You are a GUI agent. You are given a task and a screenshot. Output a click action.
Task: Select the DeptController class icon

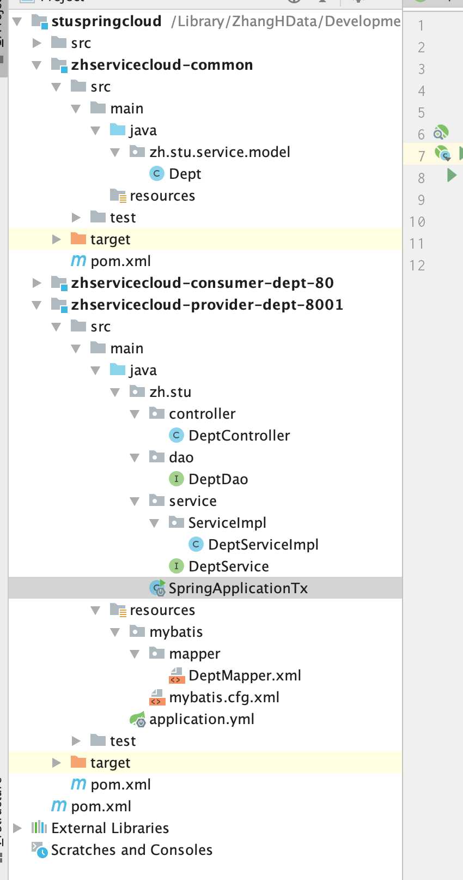176,435
